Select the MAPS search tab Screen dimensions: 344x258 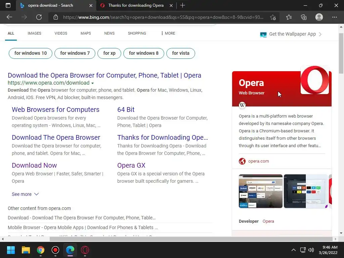[86, 33]
